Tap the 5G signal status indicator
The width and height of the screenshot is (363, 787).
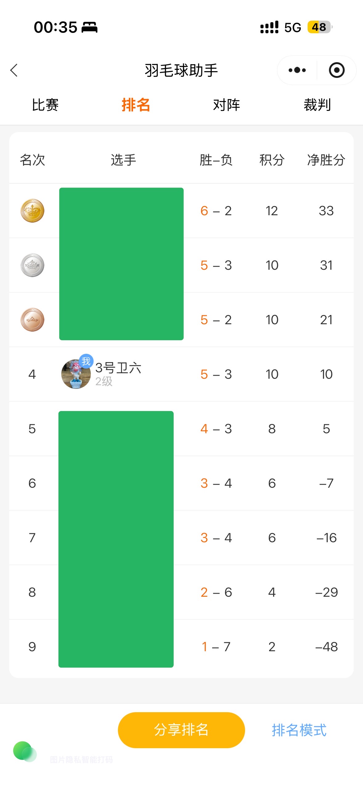(292, 27)
